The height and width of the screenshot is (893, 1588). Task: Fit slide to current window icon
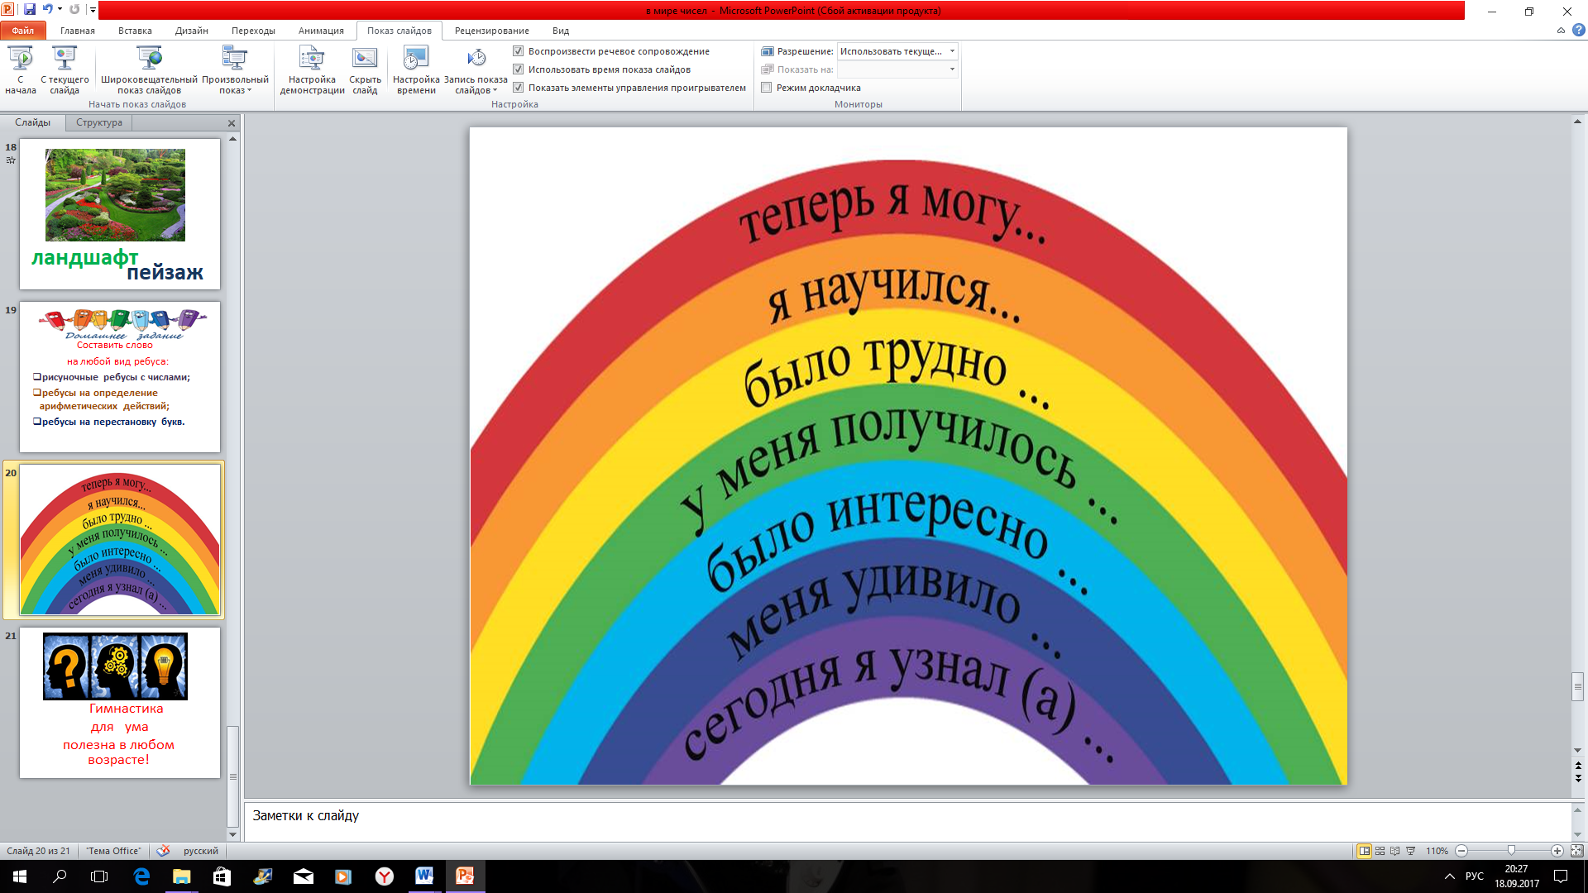click(1576, 851)
